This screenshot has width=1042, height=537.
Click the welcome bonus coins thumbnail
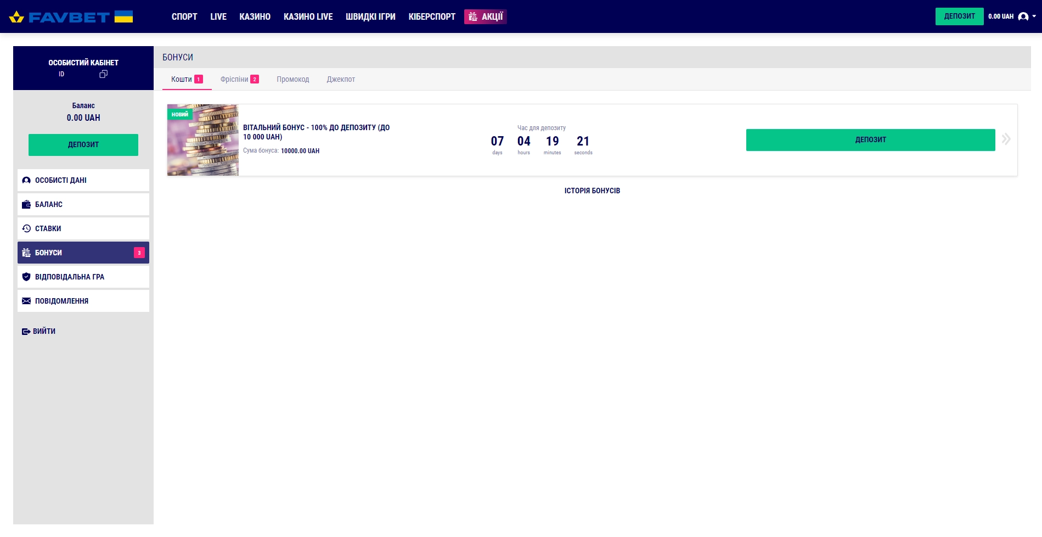tap(203, 140)
